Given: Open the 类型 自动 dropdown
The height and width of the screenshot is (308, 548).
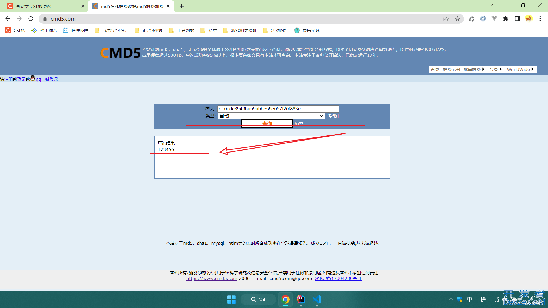Looking at the screenshot, I should (x=271, y=116).
